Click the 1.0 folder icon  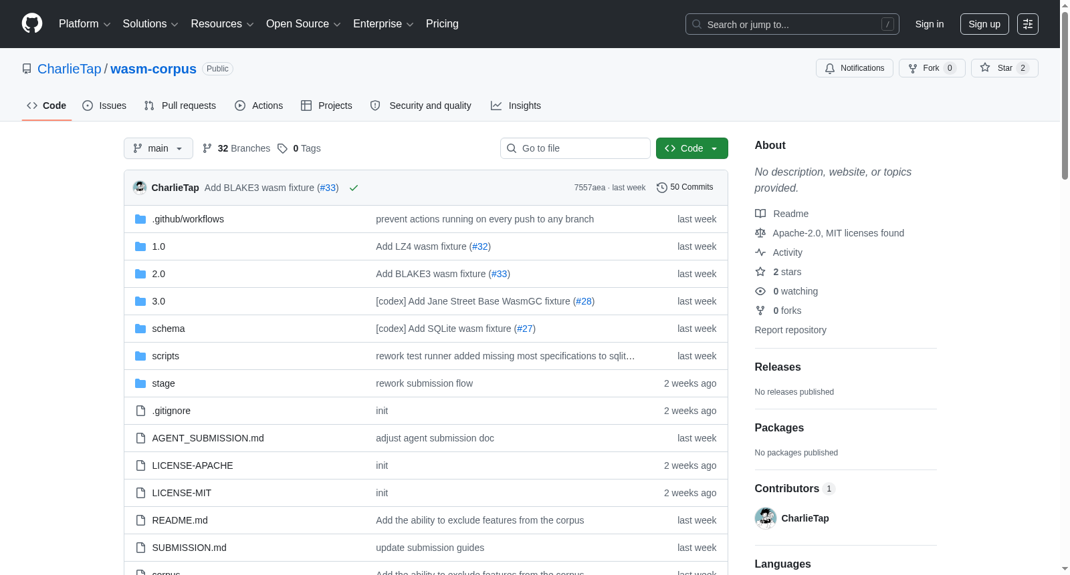(x=140, y=246)
